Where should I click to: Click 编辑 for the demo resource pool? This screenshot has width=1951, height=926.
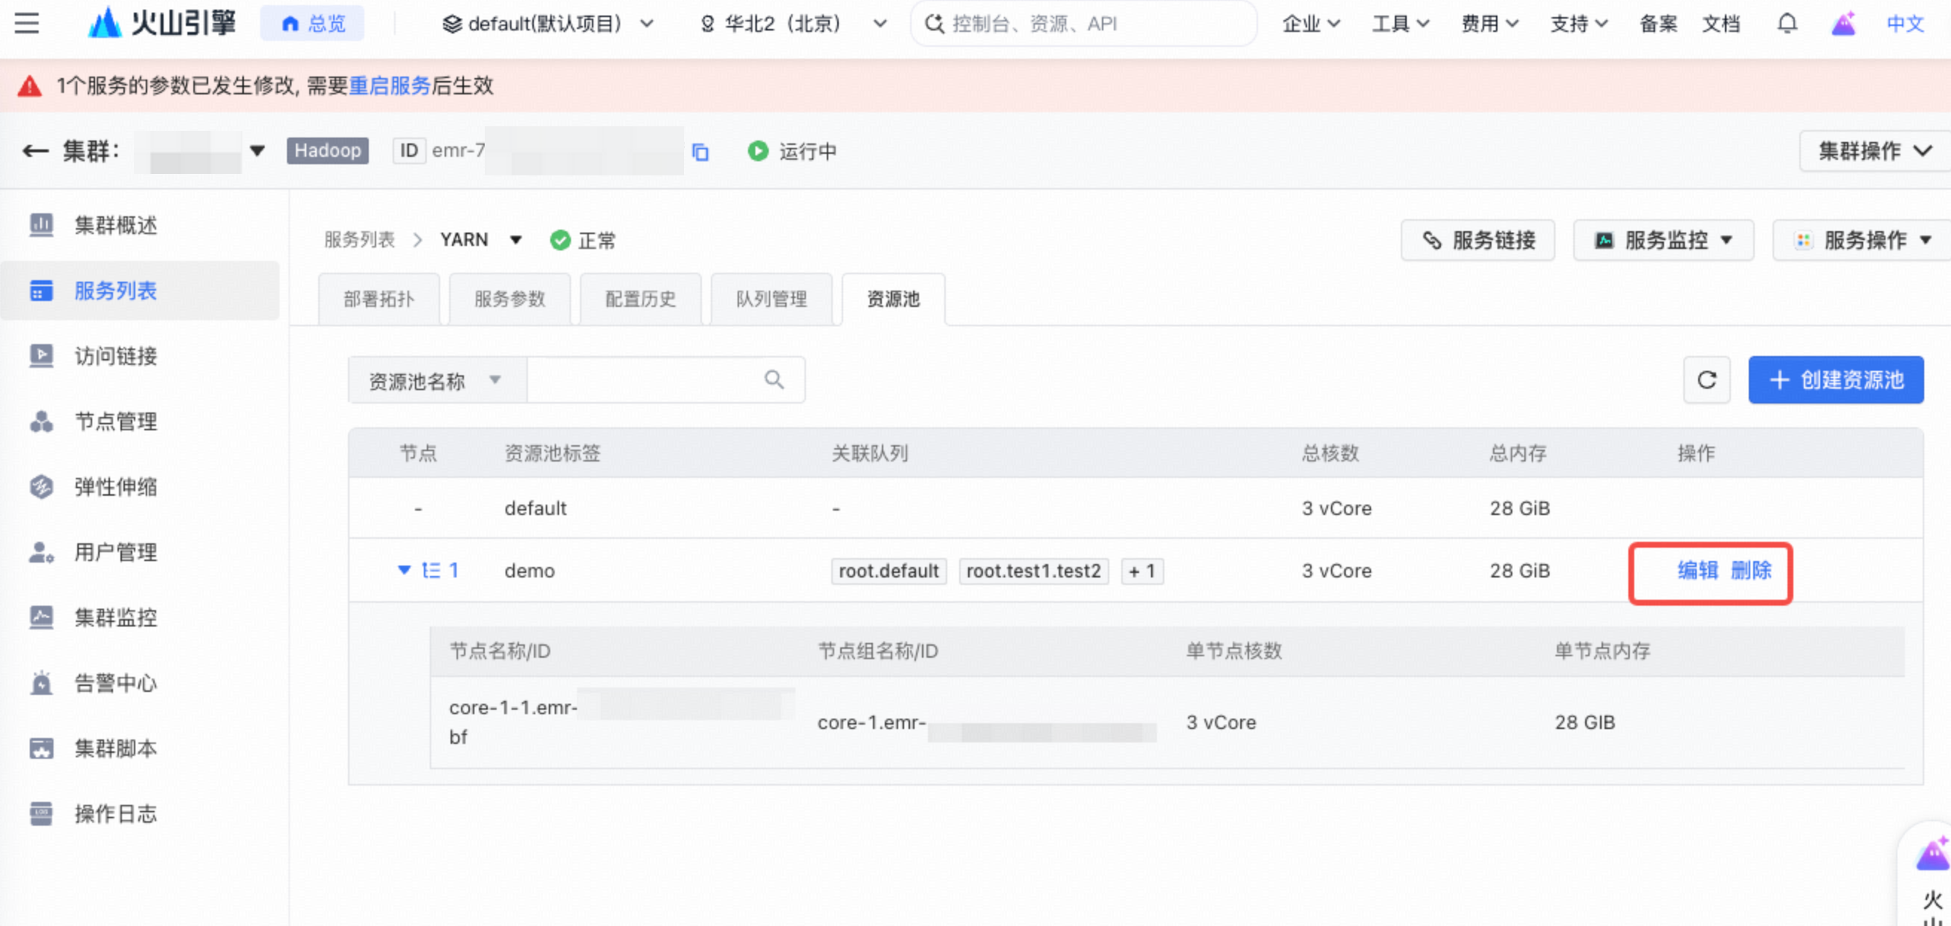pyautogui.click(x=1697, y=570)
